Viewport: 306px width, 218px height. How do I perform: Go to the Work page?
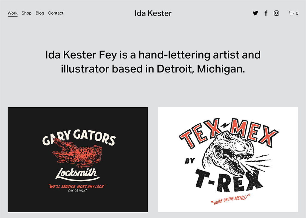[13, 13]
